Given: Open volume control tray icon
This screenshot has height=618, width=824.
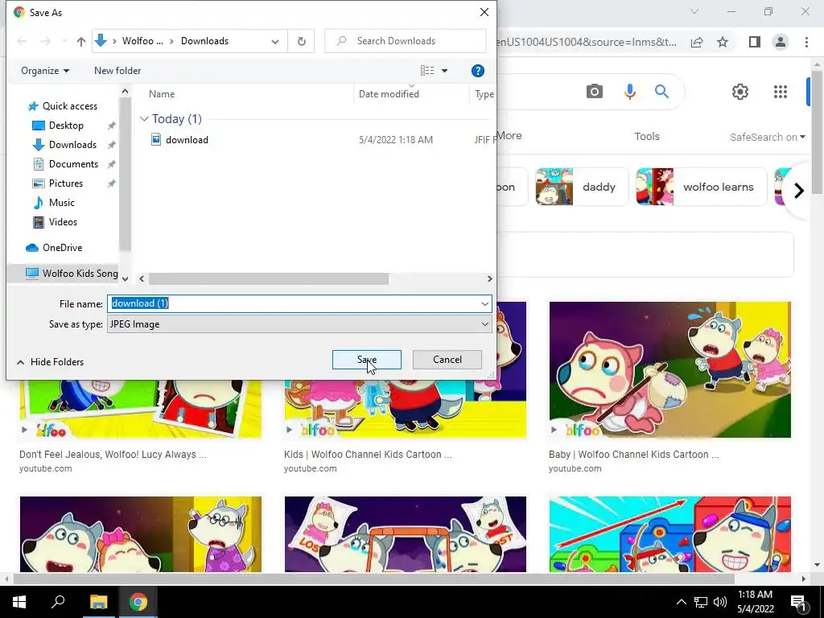Looking at the screenshot, I should click(720, 602).
